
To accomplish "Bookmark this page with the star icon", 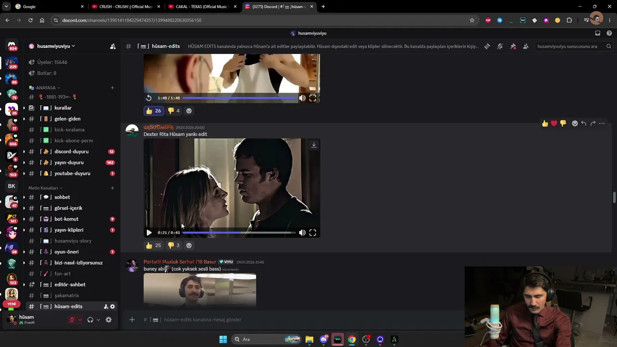I will (472, 20).
